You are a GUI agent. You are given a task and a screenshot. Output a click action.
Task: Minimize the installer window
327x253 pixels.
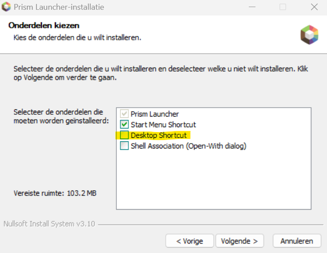pyautogui.click(x=252, y=7)
